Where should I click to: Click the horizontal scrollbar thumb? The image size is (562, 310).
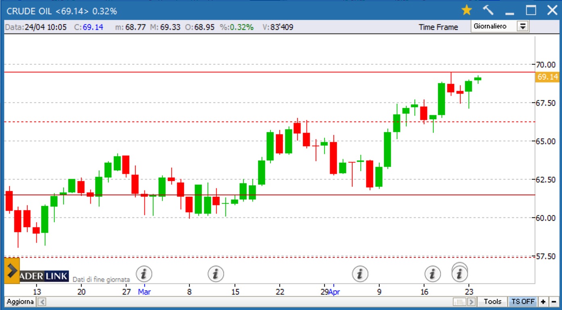pyautogui.click(x=460, y=302)
